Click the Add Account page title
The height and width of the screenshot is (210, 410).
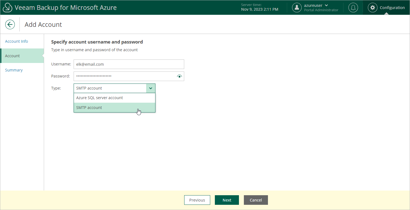tap(43, 25)
